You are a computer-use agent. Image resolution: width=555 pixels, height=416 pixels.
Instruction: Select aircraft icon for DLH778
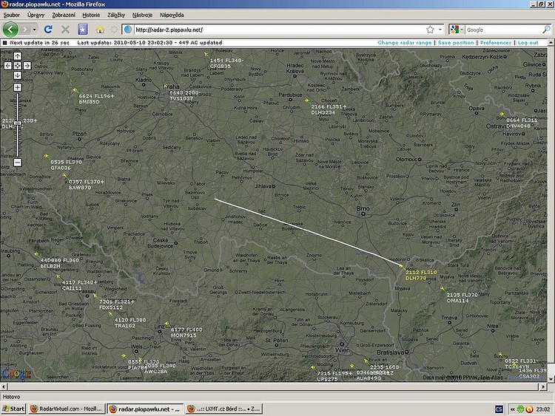(401, 267)
